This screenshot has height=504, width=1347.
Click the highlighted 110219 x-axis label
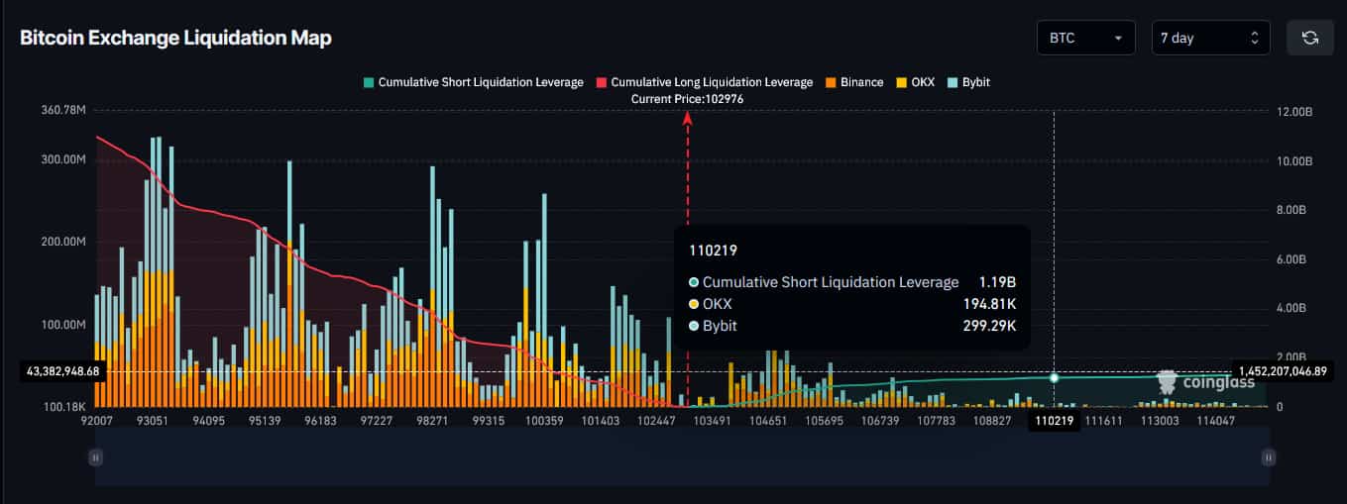(1054, 421)
